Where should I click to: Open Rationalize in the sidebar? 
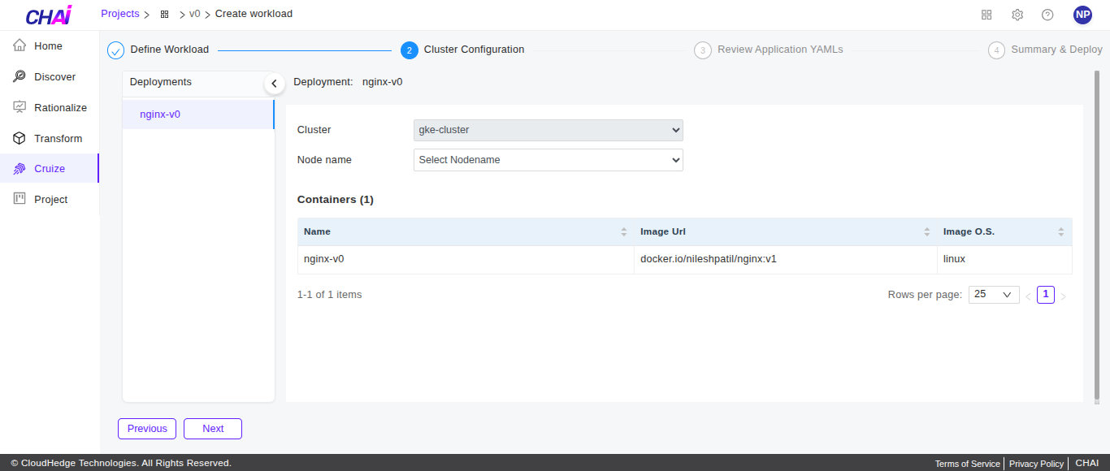[x=60, y=108]
